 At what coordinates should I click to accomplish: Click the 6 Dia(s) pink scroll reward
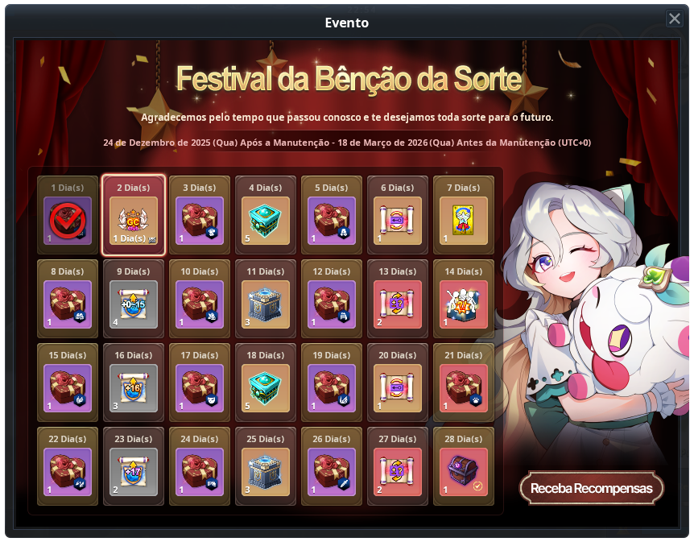click(398, 221)
